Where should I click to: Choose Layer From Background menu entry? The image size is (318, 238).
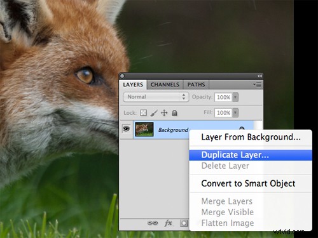[x=251, y=137]
